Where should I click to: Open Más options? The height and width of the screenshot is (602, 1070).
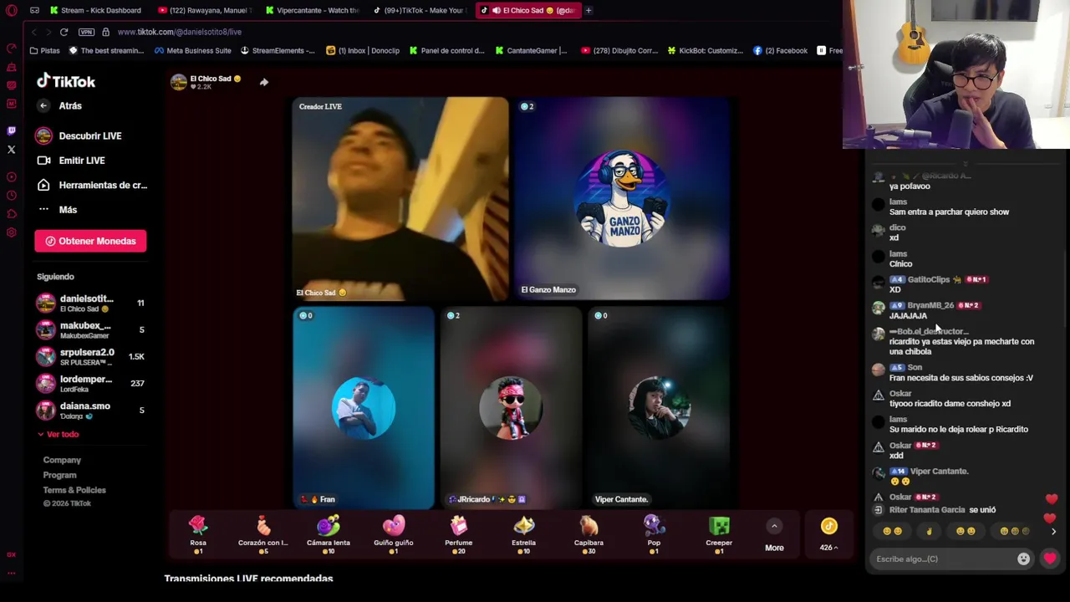(x=57, y=210)
